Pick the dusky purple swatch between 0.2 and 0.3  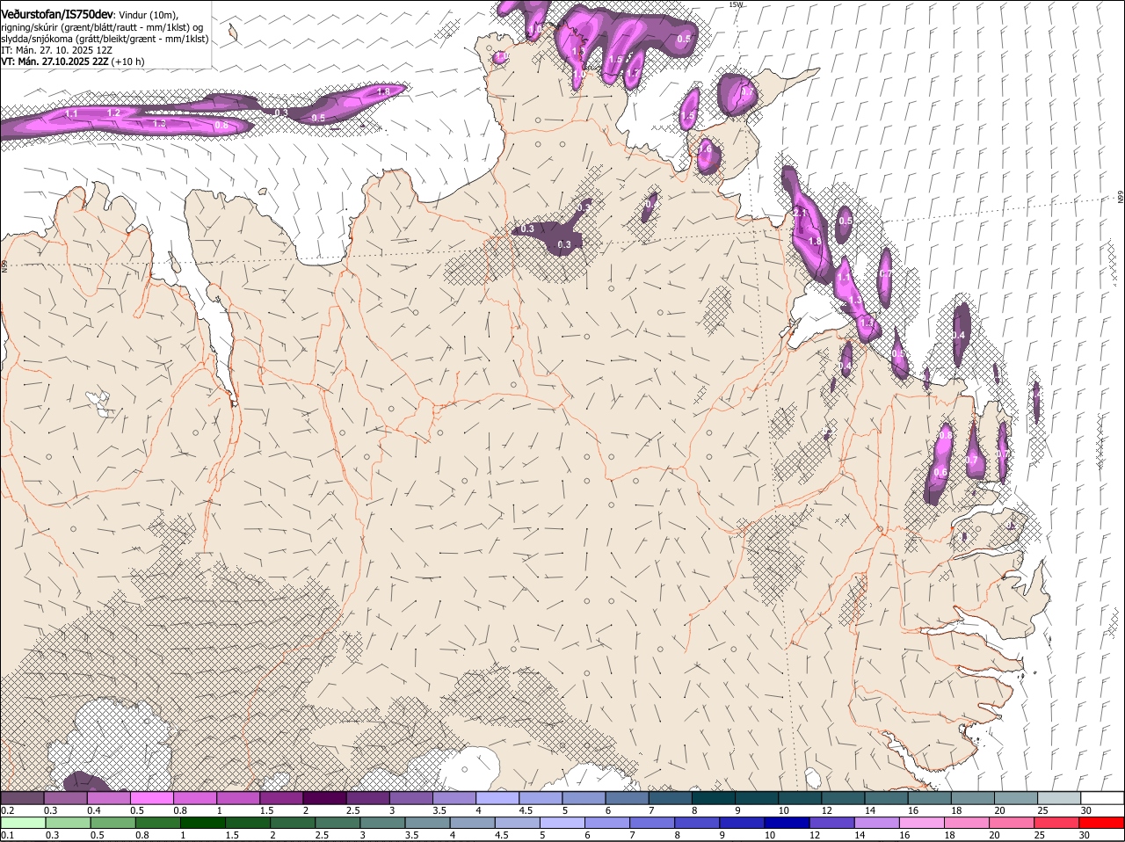pos(22,797)
